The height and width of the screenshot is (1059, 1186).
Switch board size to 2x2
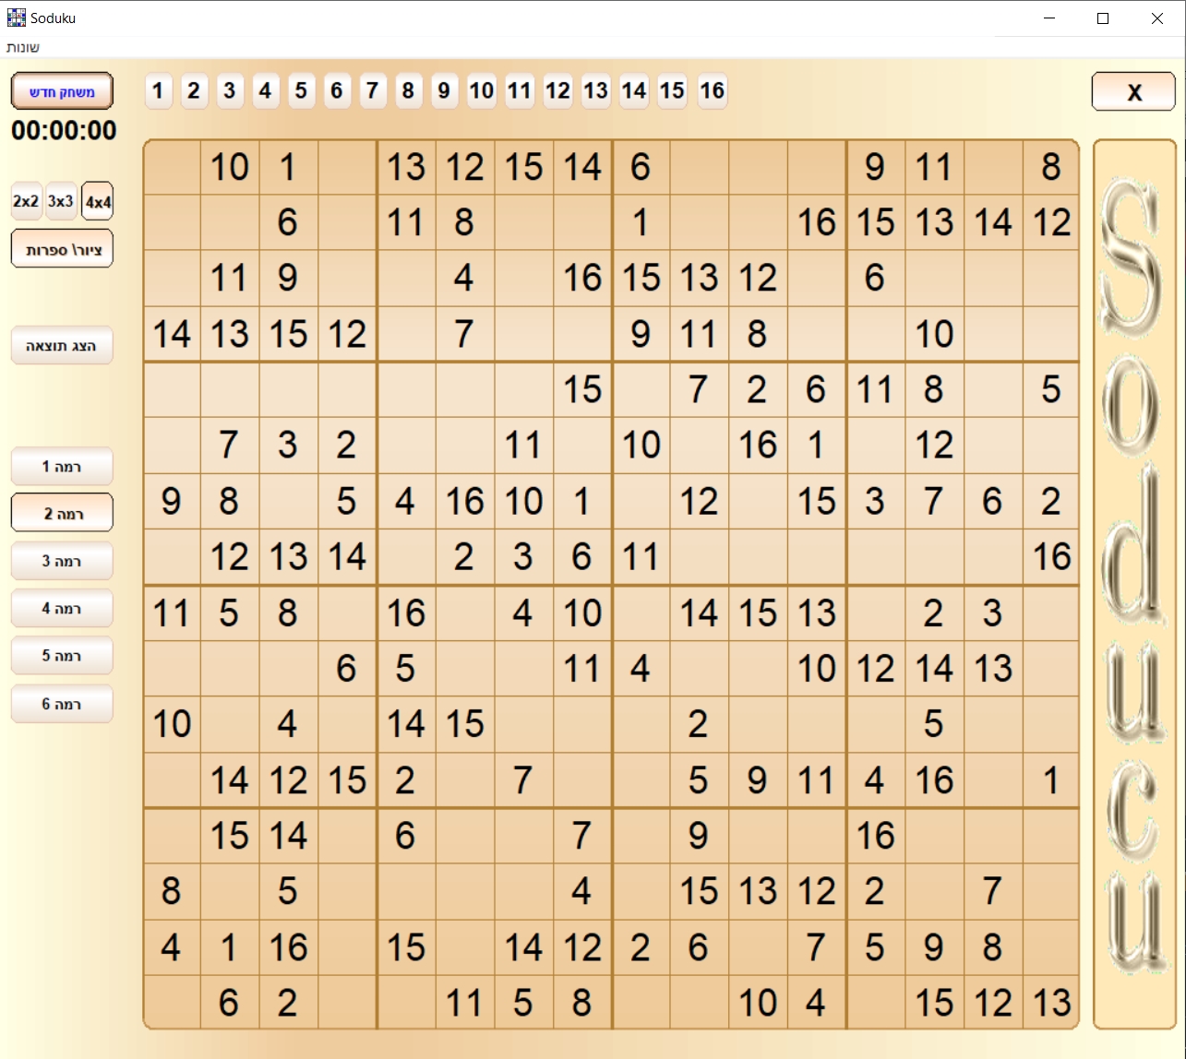(27, 201)
